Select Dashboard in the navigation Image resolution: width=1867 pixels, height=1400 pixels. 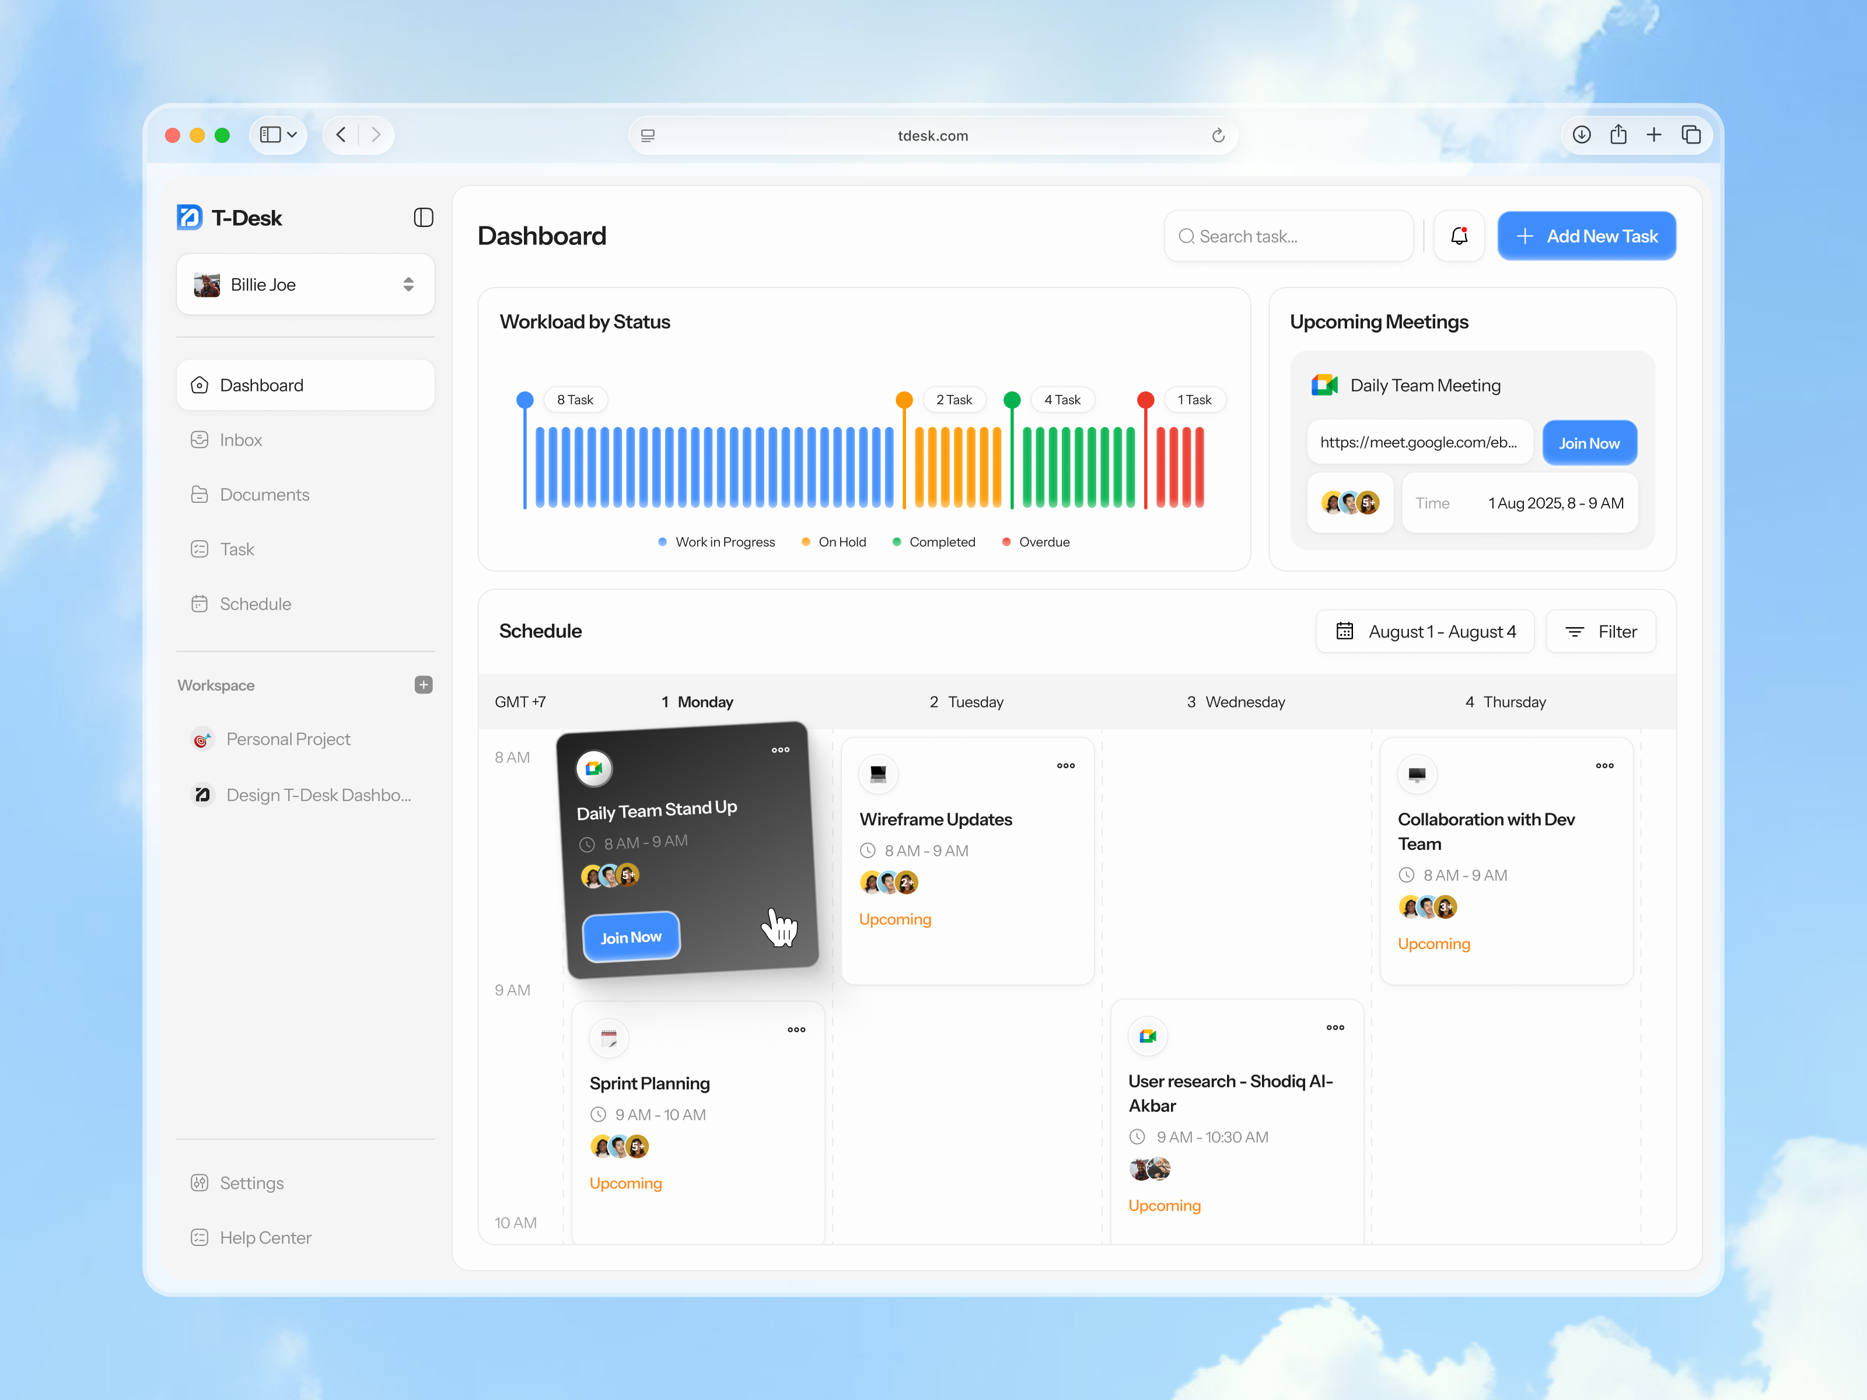coord(261,385)
